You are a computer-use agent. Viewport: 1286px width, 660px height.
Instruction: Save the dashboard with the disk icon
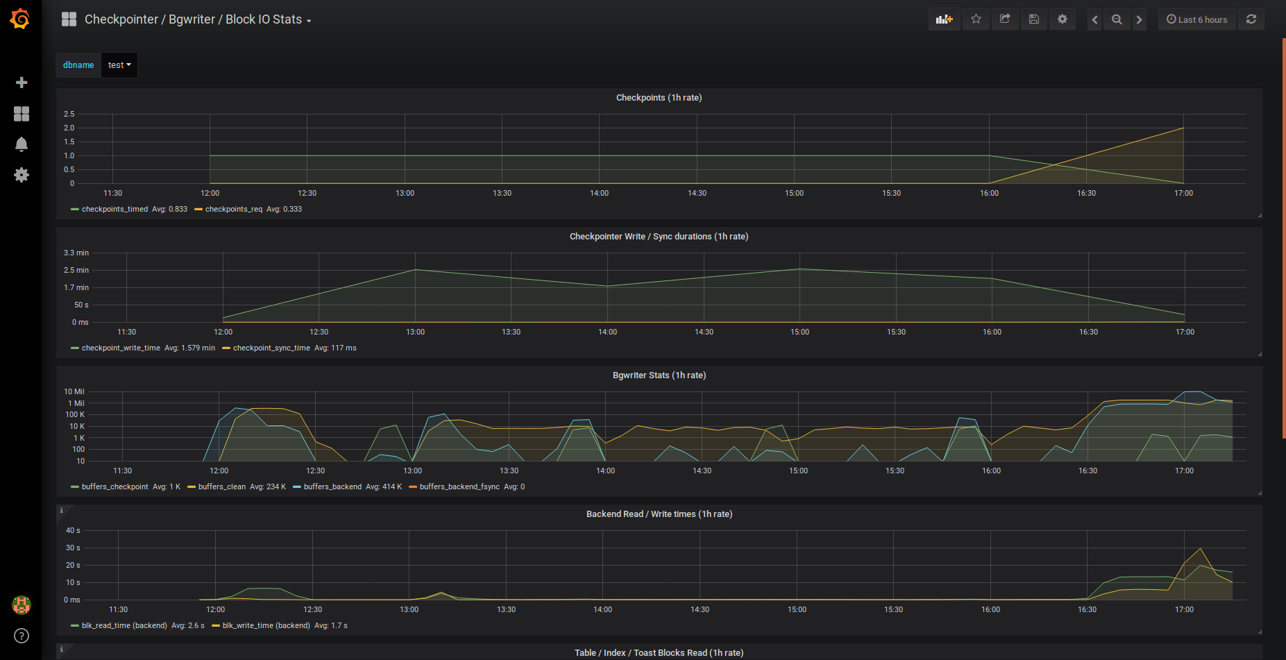[x=1033, y=19]
